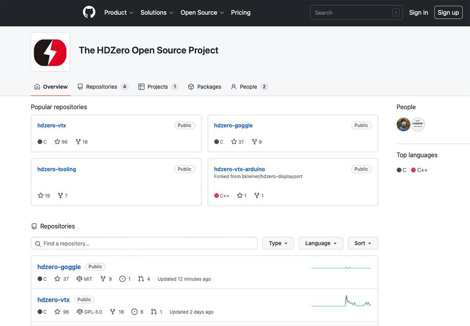This screenshot has width=470, height=326.
Task: Open hdzero-goggle popular repository card link
Action: click(233, 126)
